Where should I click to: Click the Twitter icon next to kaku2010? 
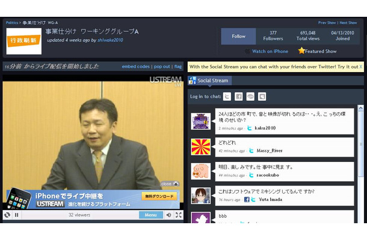coord(250,128)
